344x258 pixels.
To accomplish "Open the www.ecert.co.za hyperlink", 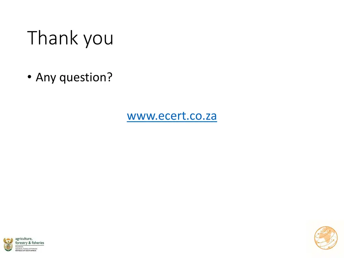I will 172,116.
